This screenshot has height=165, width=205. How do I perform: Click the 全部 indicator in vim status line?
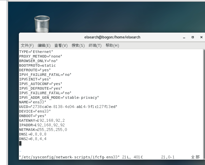(x=195, y=157)
